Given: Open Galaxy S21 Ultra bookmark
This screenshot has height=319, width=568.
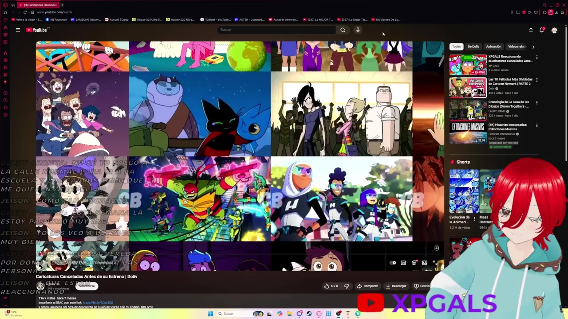Looking at the screenshot, I should [x=148, y=19].
